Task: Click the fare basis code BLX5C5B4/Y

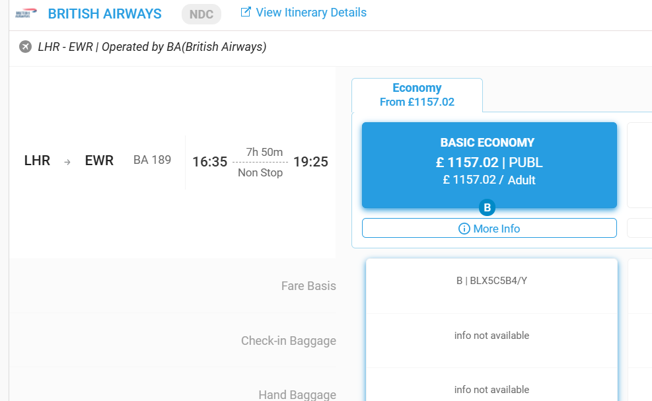Action: (491, 281)
